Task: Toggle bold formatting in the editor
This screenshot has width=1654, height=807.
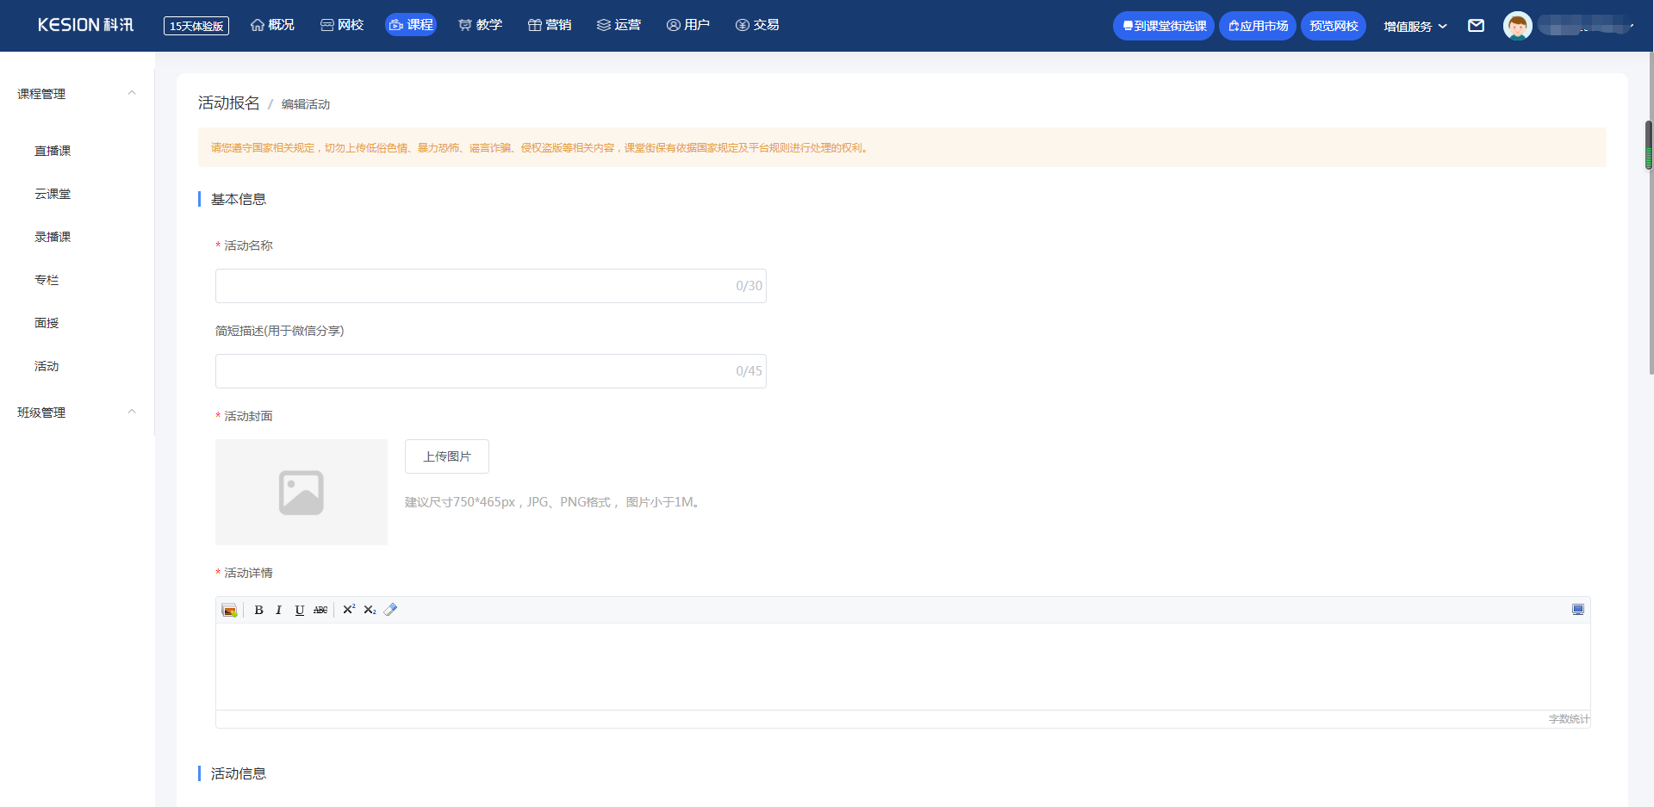Action: click(258, 610)
